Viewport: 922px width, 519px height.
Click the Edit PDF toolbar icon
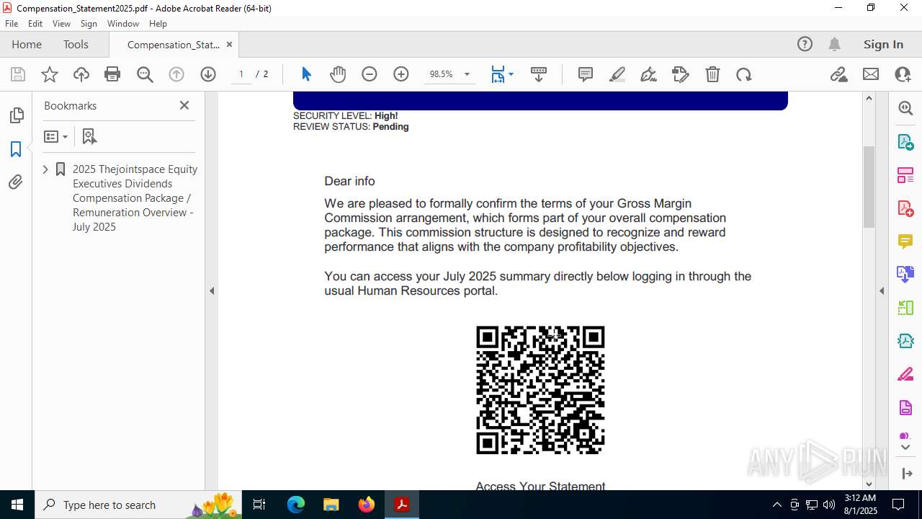click(x=681, y=74)
